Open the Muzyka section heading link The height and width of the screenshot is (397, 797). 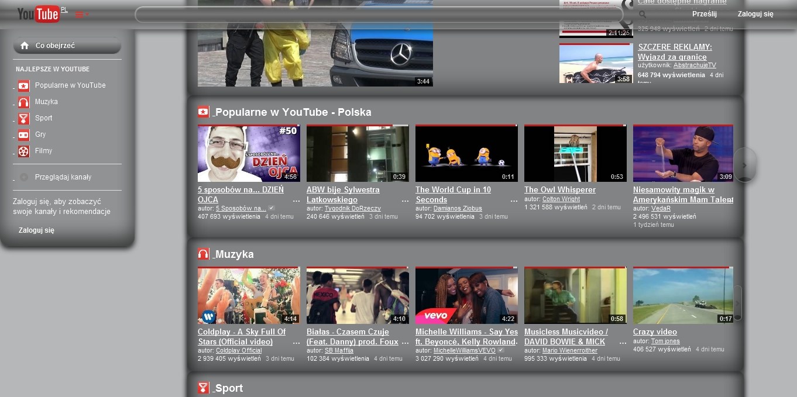[234, 254]
